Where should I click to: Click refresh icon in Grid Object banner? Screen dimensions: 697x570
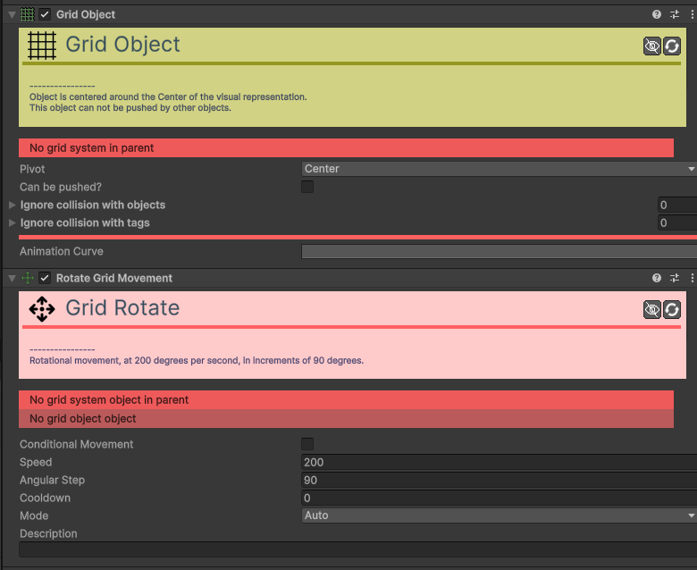(672, 46)
